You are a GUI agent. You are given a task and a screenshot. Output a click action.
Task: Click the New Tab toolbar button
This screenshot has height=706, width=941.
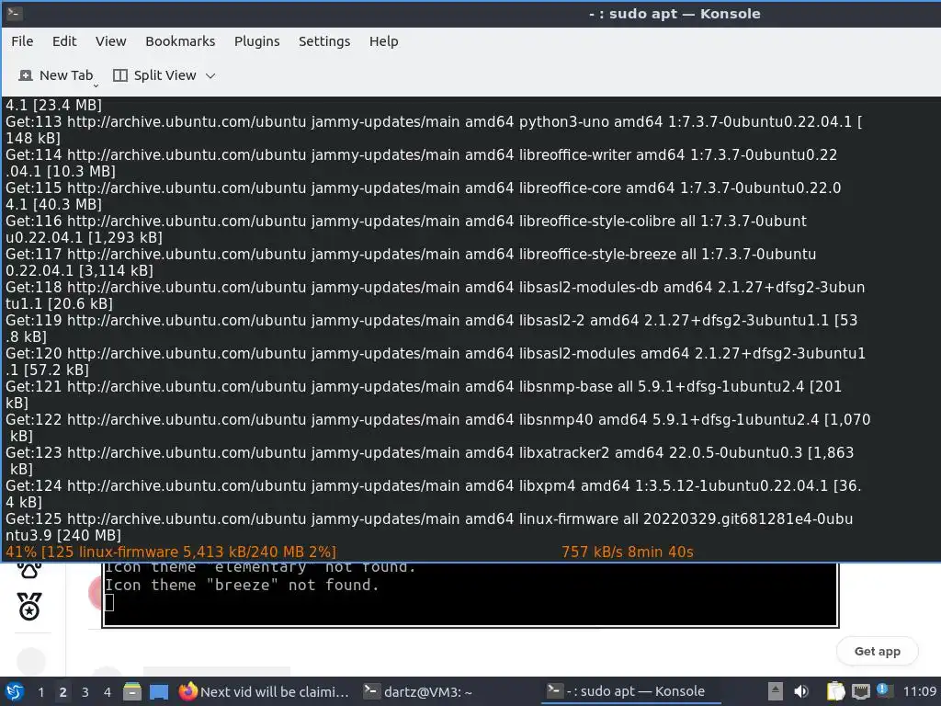(56, 75)
